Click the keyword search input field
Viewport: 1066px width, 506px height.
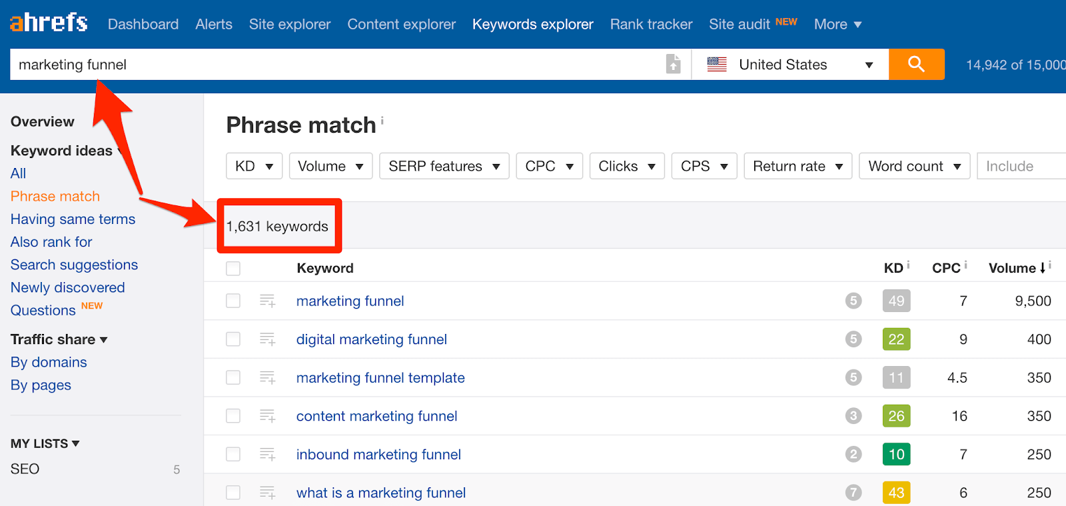pos(336,65)
